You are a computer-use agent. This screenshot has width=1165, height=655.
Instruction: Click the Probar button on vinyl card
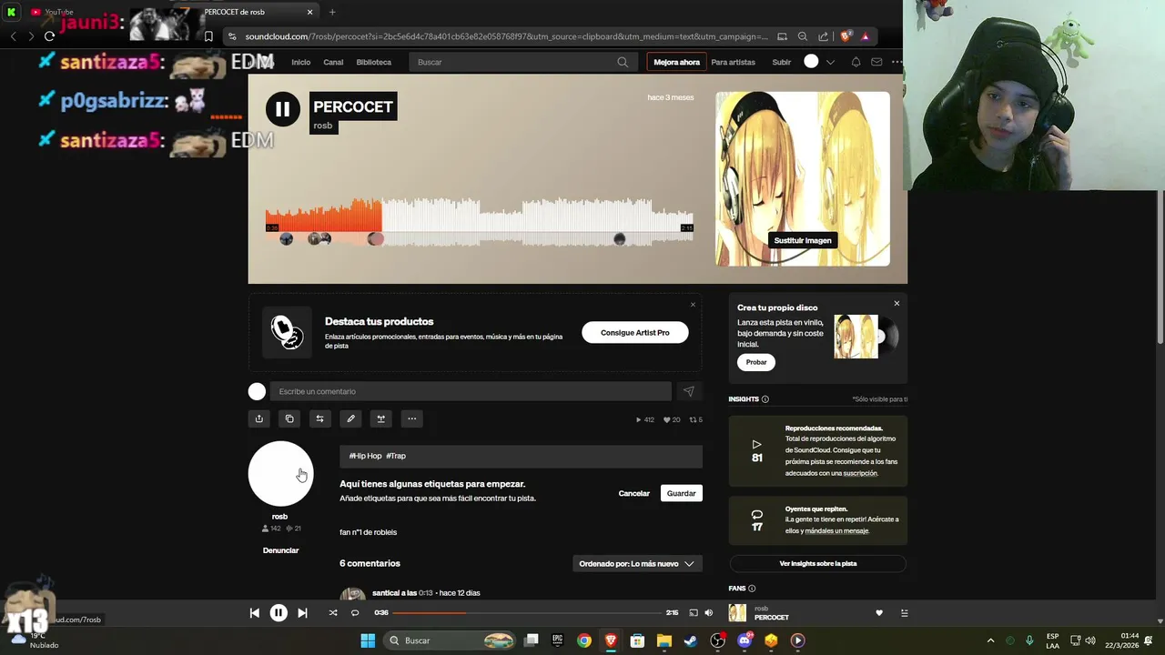[756, 362]
